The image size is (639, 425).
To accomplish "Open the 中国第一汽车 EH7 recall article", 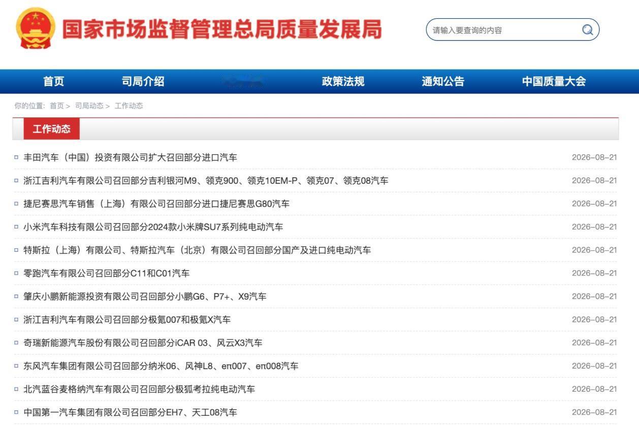I will click(130, 412).
